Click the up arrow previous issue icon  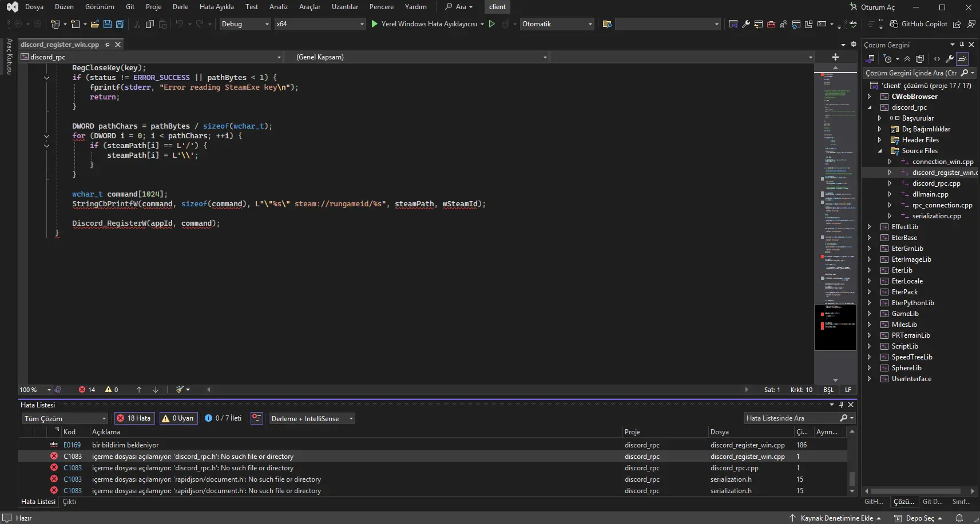pyautogui.click(x=139, y=390)
